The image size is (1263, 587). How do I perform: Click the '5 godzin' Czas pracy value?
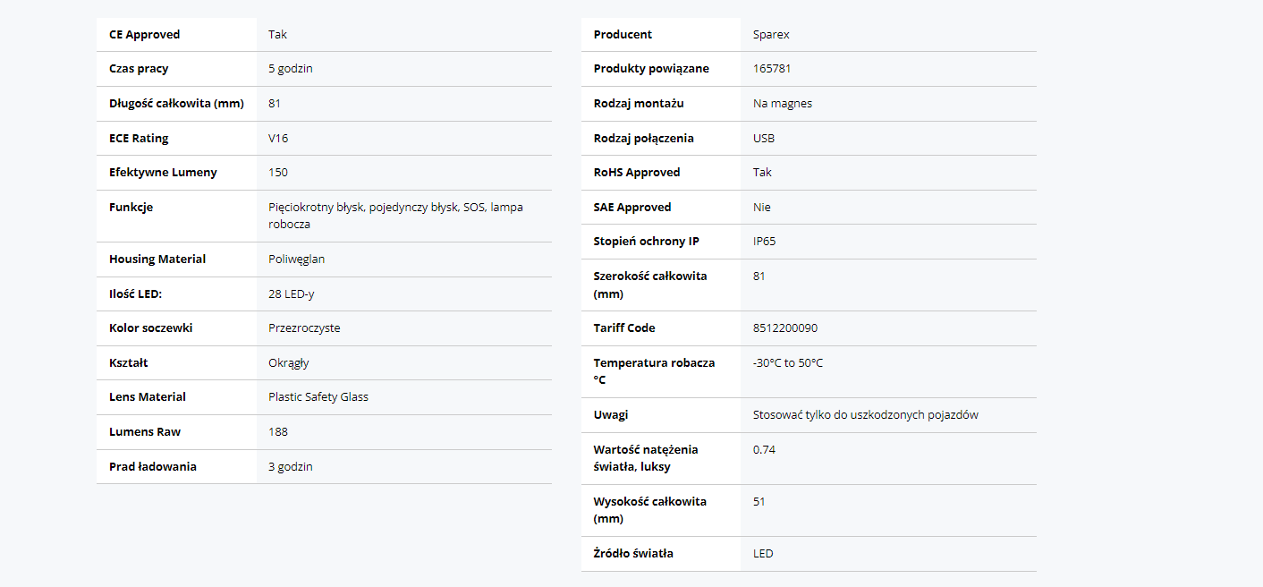tap(291, 69)
